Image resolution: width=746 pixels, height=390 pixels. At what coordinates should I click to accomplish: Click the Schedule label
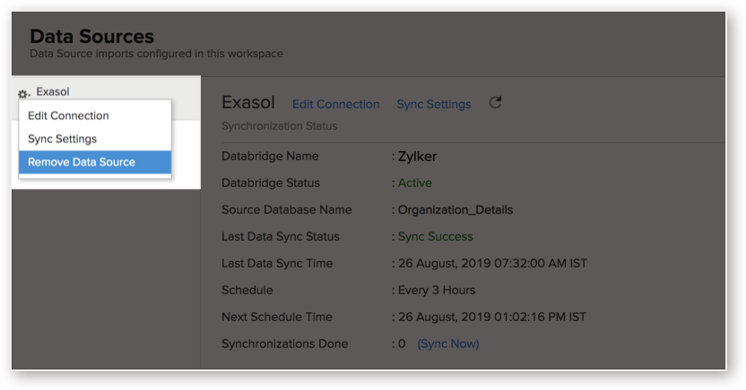[247, 291]
